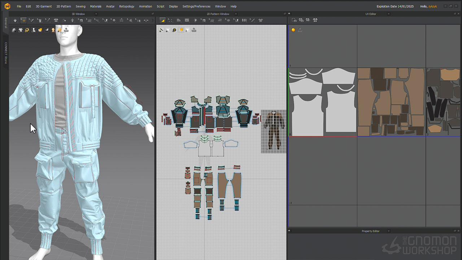Toggle the pattern info display icon in 2D window
This screenshot has height=260, width=462.
click(174, 30)
